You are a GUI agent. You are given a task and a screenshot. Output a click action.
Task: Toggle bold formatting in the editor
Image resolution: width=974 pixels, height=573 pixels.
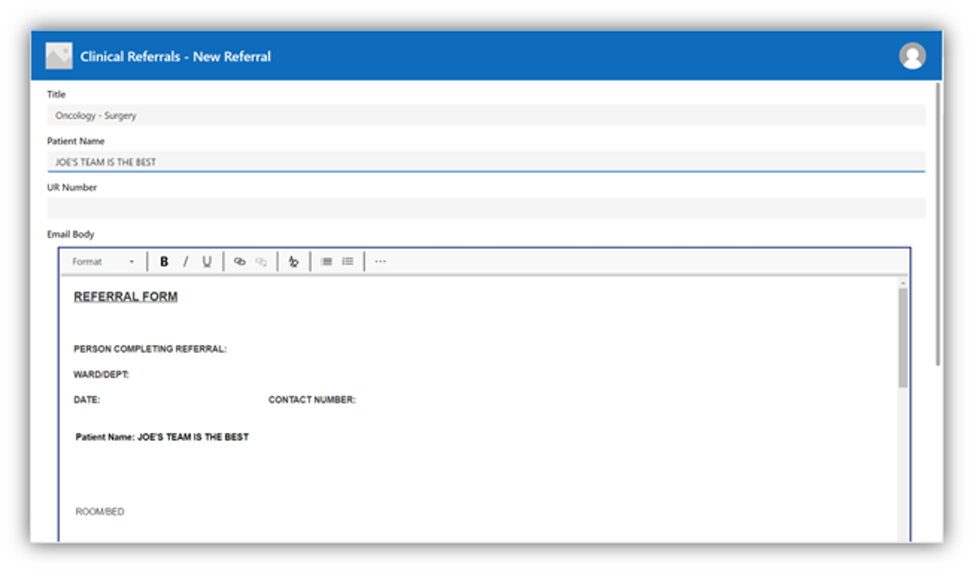(x=164, y=262)
